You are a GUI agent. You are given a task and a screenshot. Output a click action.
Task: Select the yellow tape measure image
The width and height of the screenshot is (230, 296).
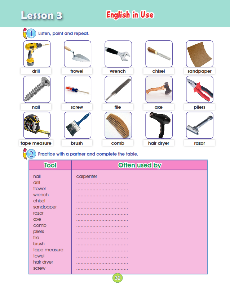[x=36, y=125]
